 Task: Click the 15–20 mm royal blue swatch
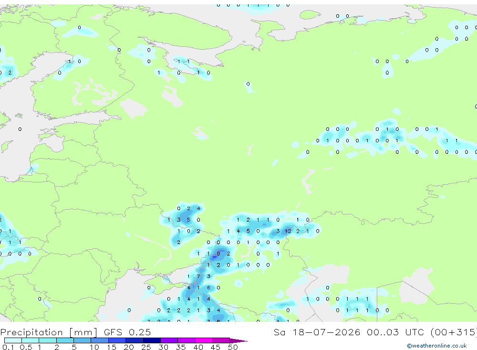pos(117,340)
